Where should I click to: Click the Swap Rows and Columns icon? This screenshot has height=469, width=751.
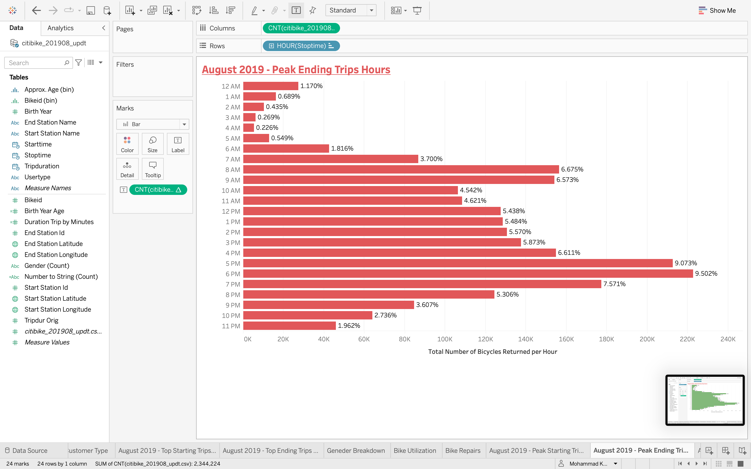(197, 10)
